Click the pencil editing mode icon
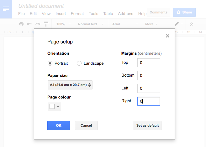Viewport: 206px width, 147px height. click(177, 24)
